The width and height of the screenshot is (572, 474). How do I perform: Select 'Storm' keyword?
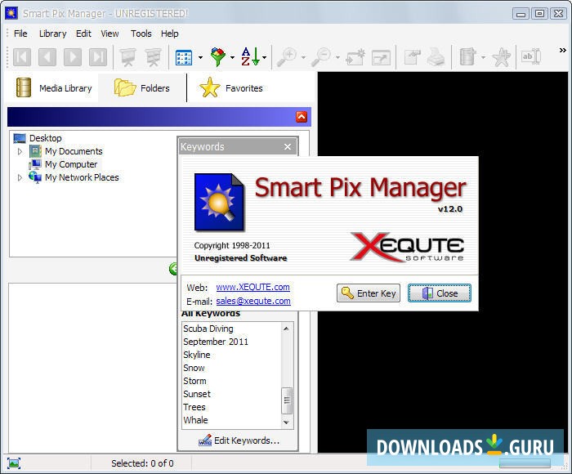(x=194, y=381)
